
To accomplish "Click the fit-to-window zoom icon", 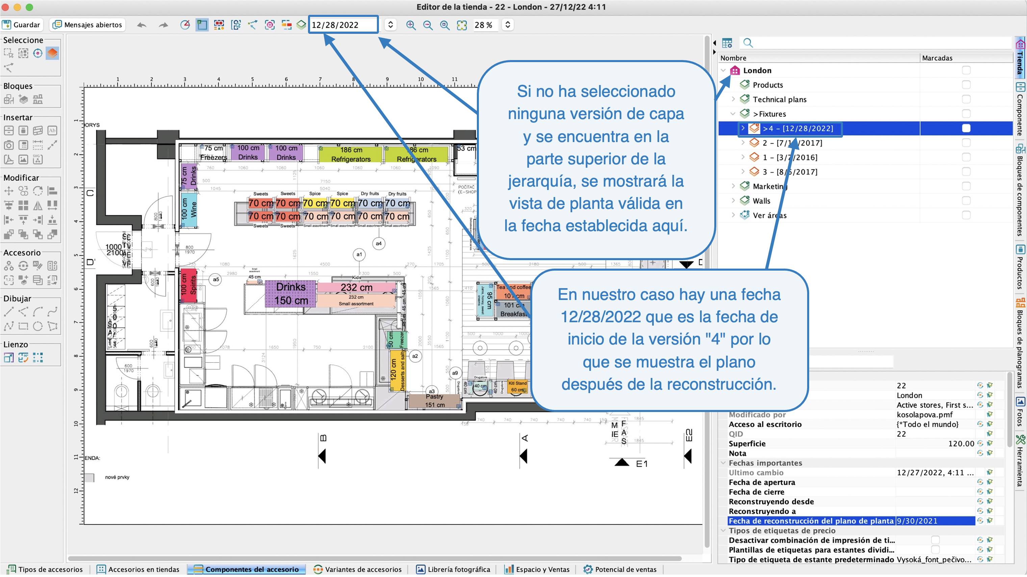I will coord(462,25).
